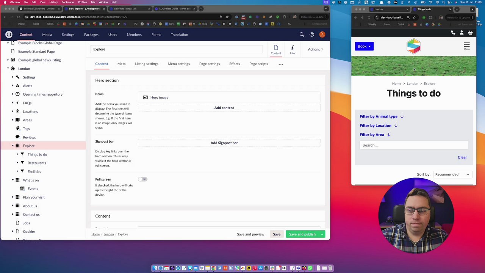Switch to the Meta tab
485x273 pixels.
[x=121, y=64]
